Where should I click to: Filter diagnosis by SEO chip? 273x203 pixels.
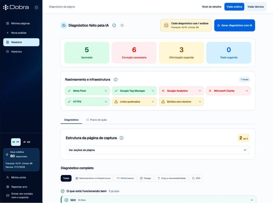[x=196, y=178]
